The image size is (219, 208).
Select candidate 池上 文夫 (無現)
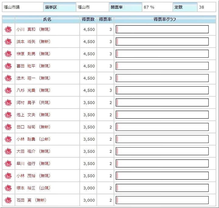click(33, 115)
